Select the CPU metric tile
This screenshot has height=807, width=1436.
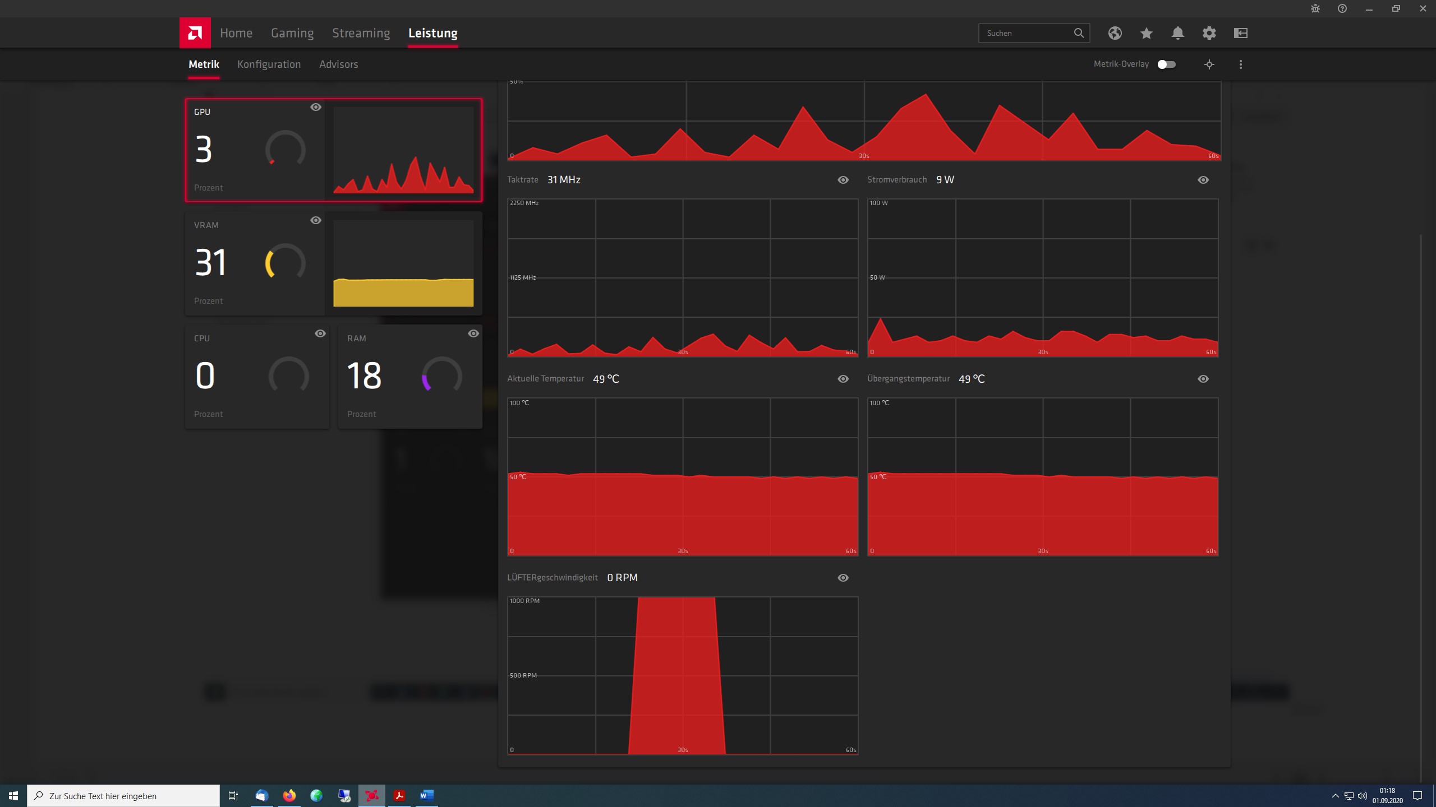[257, 376]
